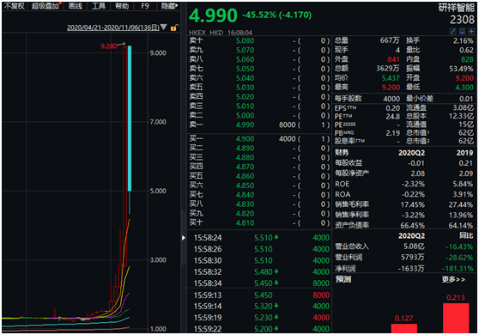Click the bell alert icon under 2308
479x335 pixels.
click(462, 31)
